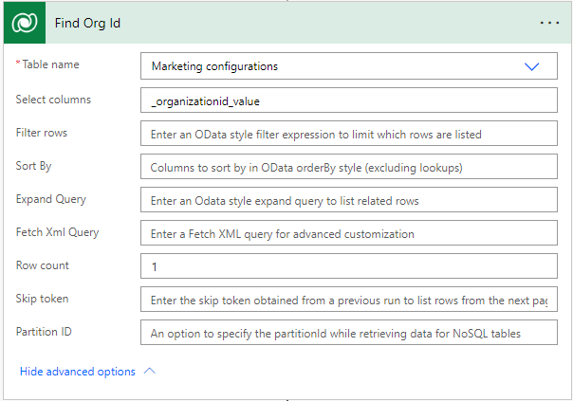The image size is (573, 401).
Task: Click the Sort By input field
Action: (348, 168)
